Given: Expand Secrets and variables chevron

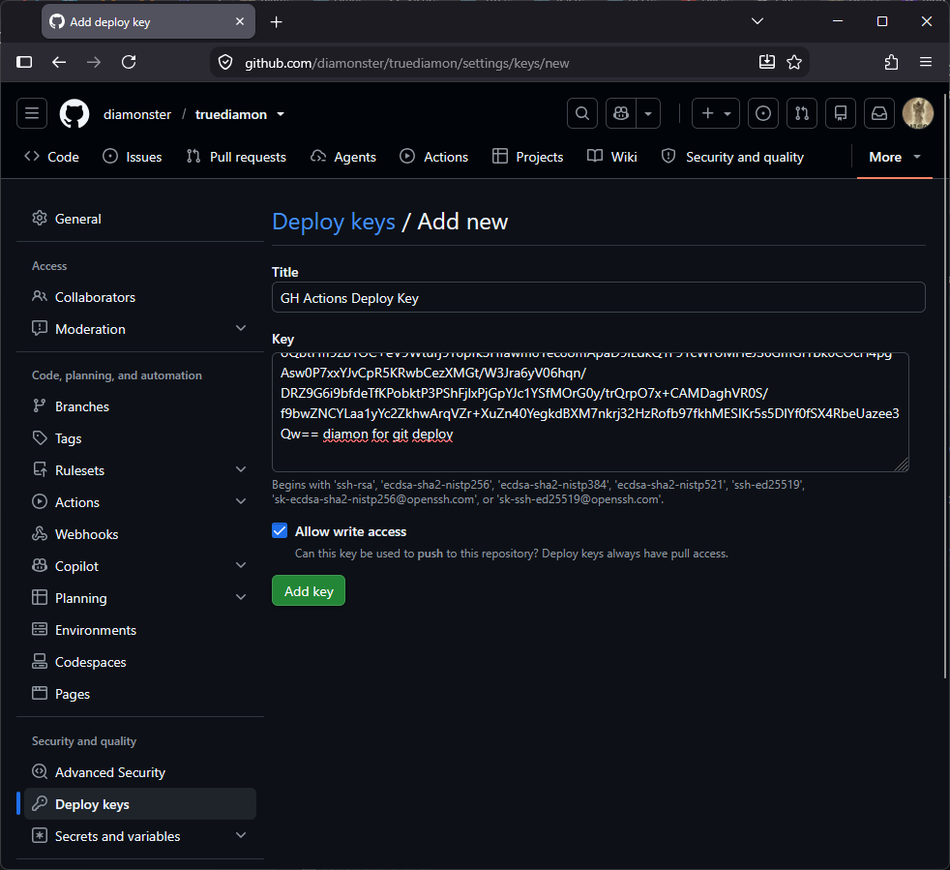Looking at the screenshot, I should coord(241,836).
